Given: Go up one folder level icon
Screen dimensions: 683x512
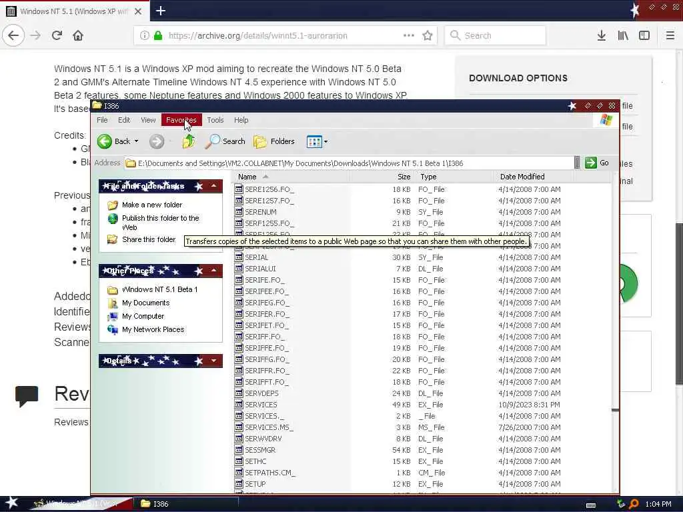Looking at the screenshot, I should [189, 141].
